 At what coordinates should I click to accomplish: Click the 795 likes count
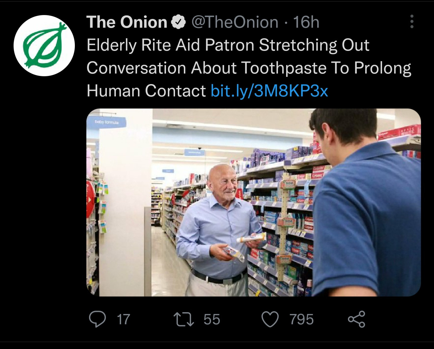click(x=302, y=319)
